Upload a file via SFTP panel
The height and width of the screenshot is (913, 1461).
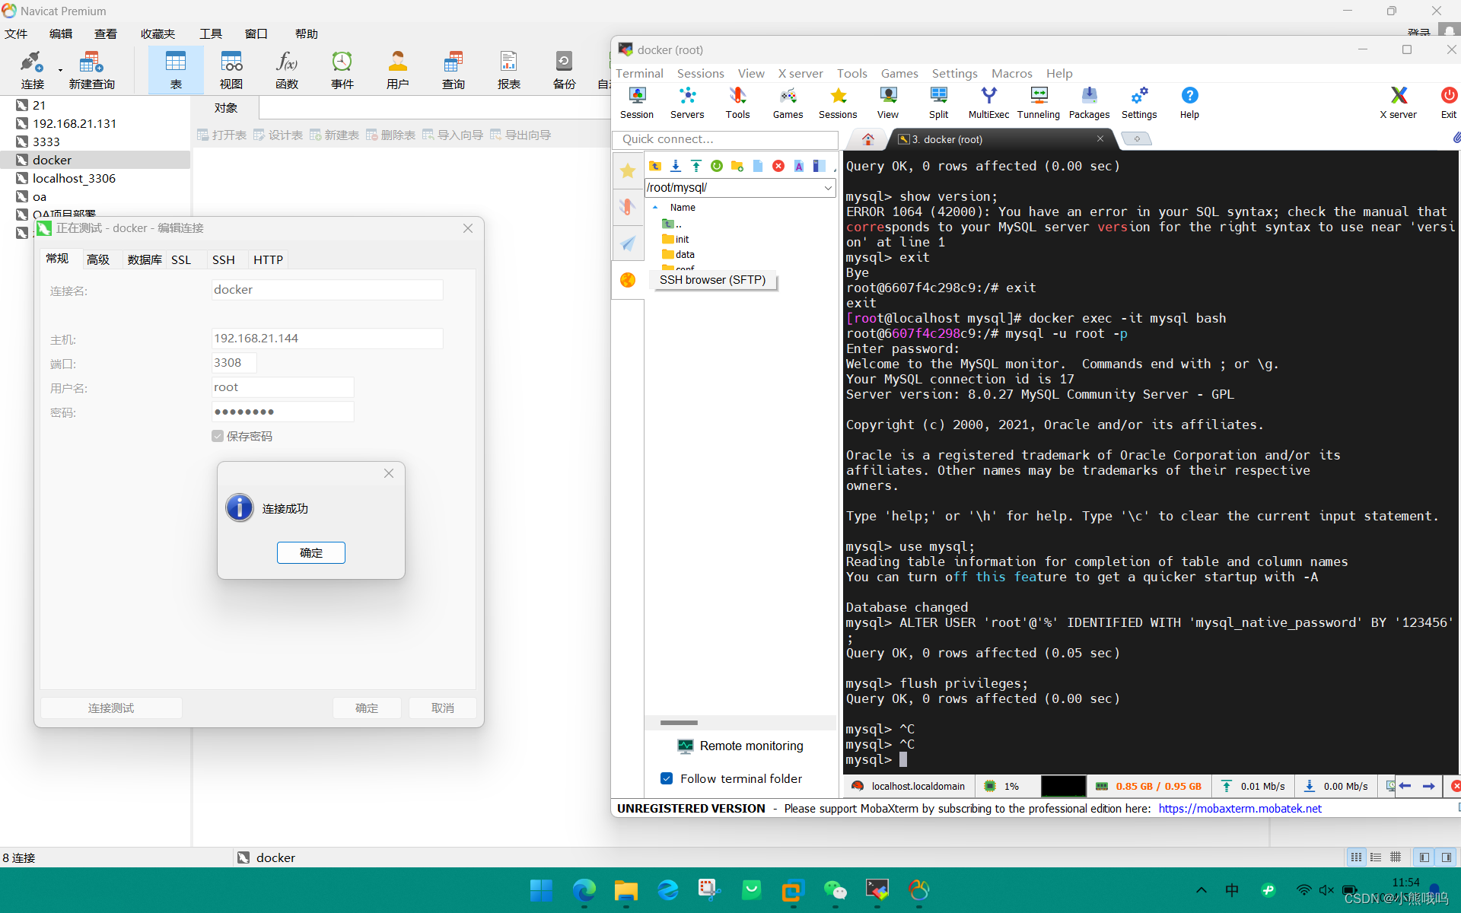click(696, 166)
